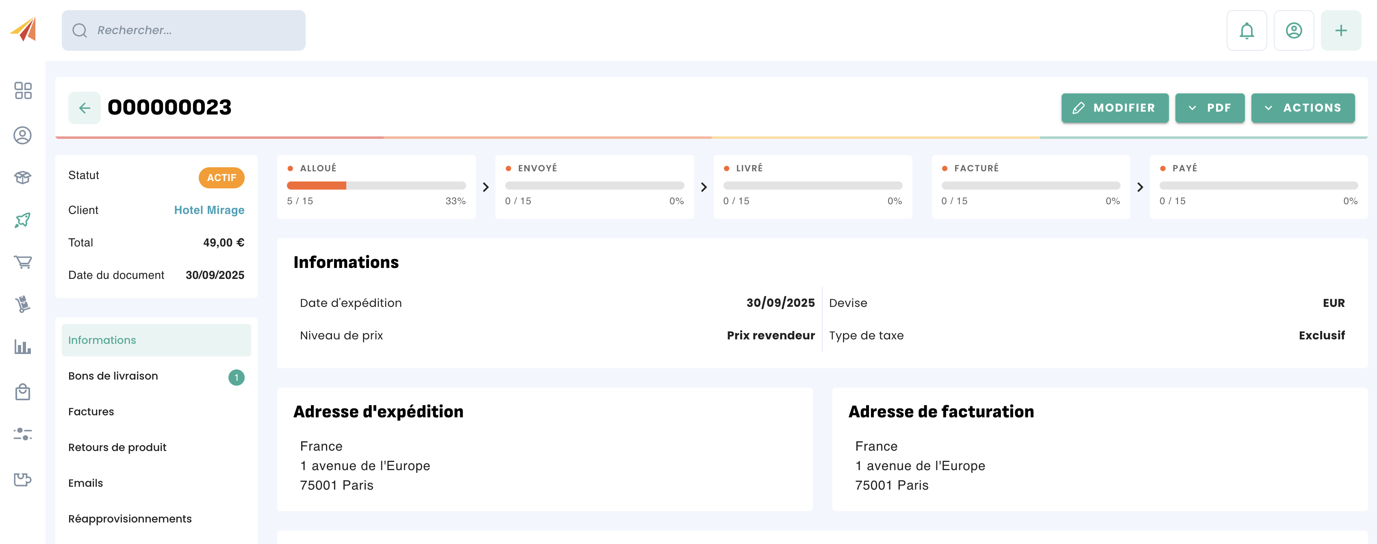Click the chevron after the Alloué card
This screenshot has width=1377, height=544.
pyautogui.click(x=485, y=187)
